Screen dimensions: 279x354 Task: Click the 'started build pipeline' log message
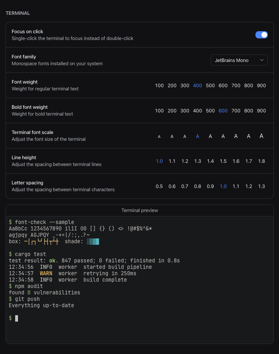pyautogui.click(x=118, y=267)
